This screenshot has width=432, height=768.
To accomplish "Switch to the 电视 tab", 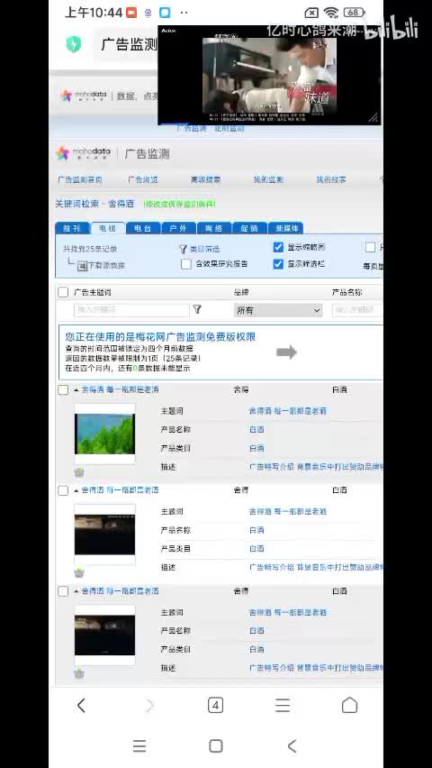I will pyautogui.click(x=108, y=228).
